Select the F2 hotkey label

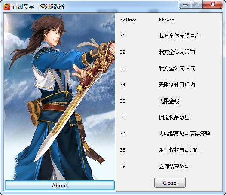click(122, 52)
